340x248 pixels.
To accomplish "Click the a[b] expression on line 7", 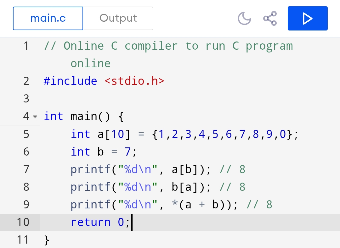I will pos(185,169).
